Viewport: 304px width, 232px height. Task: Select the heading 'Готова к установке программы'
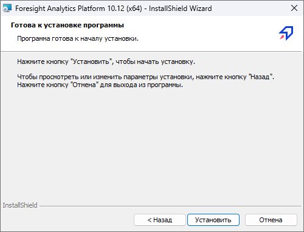click(x=67, y=25)
